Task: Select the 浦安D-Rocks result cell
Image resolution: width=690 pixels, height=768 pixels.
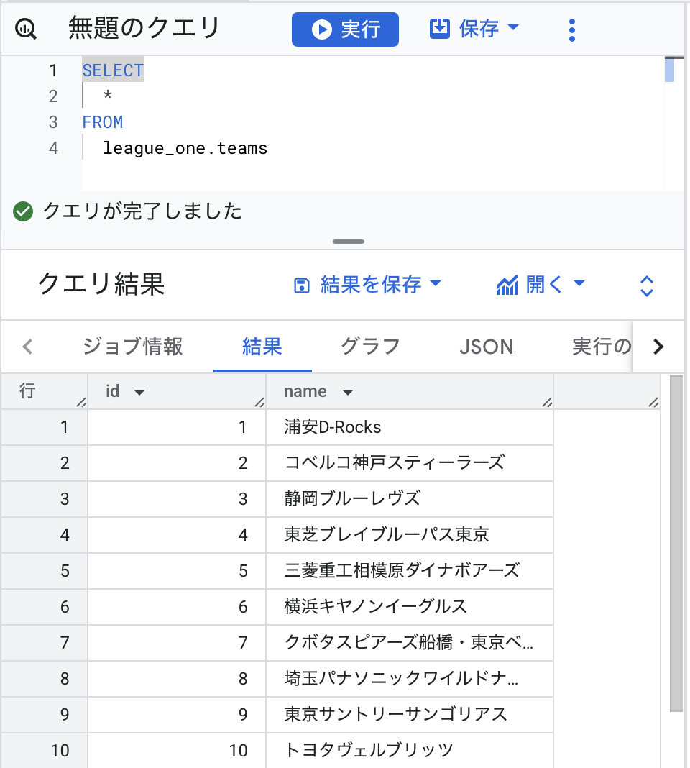Action: 410,427
